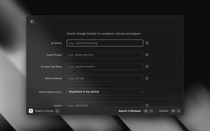Focus the Author input field

coord(105,105)
